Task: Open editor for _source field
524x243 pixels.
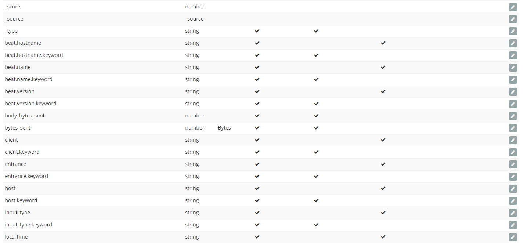Action: coord(513,19)
